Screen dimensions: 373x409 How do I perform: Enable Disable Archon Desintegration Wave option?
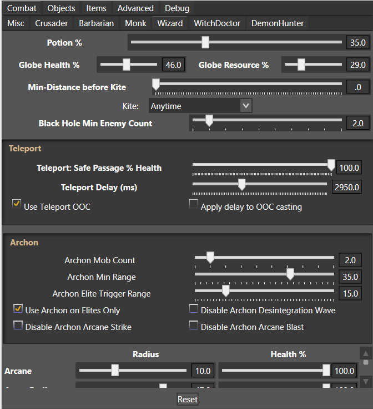(194, 308)
